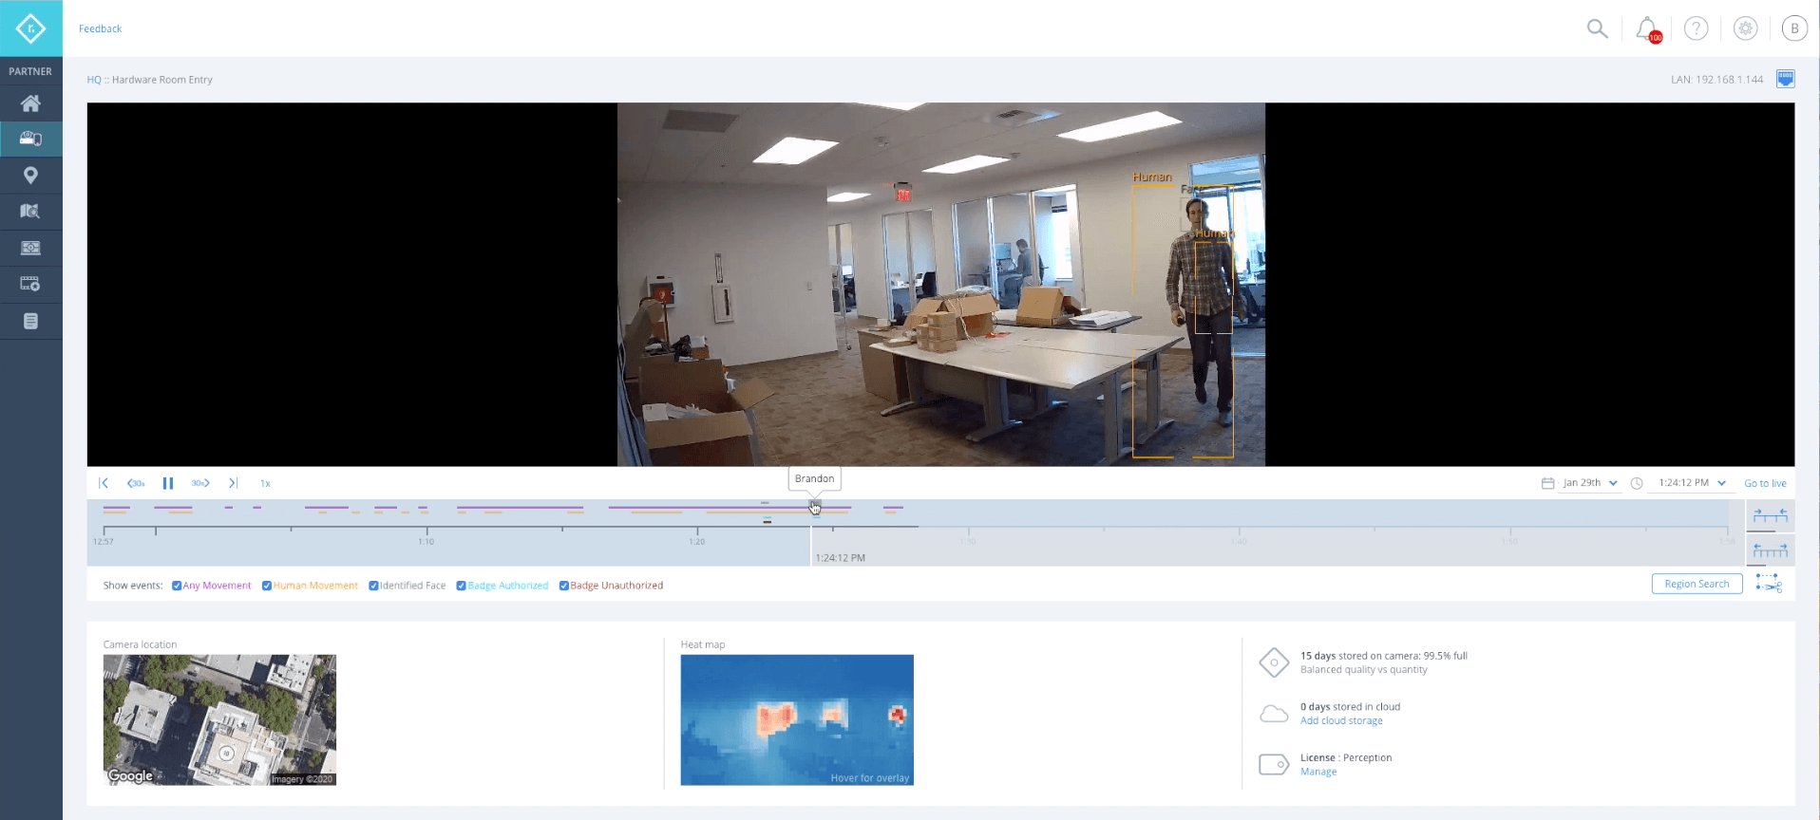Click the storage diamond icon beside 15 days stored

click(1274, 662)
